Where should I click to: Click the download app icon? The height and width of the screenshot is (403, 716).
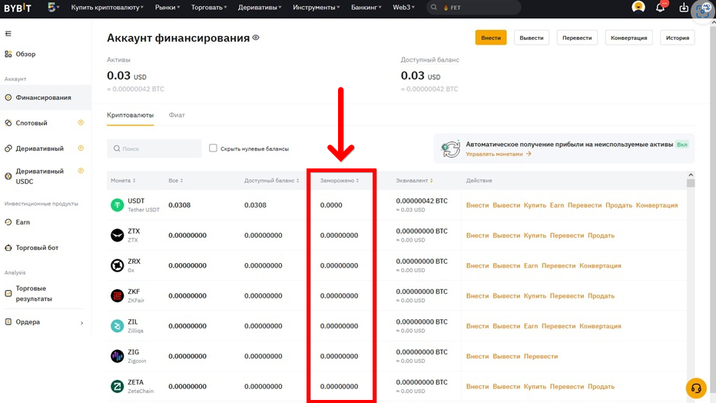tap(684, 8)
